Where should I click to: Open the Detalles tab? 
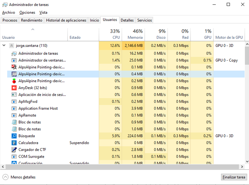127,20
